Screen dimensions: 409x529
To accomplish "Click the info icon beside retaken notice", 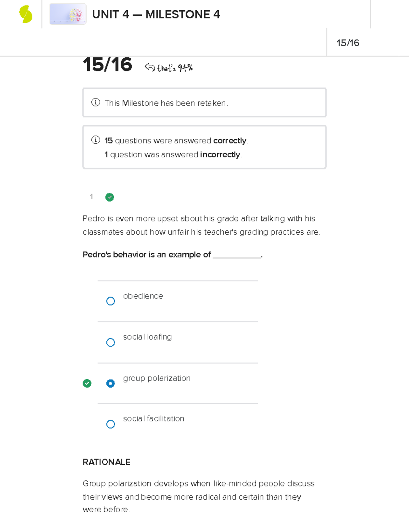I will pyautogui.click(x=96, y=103).
